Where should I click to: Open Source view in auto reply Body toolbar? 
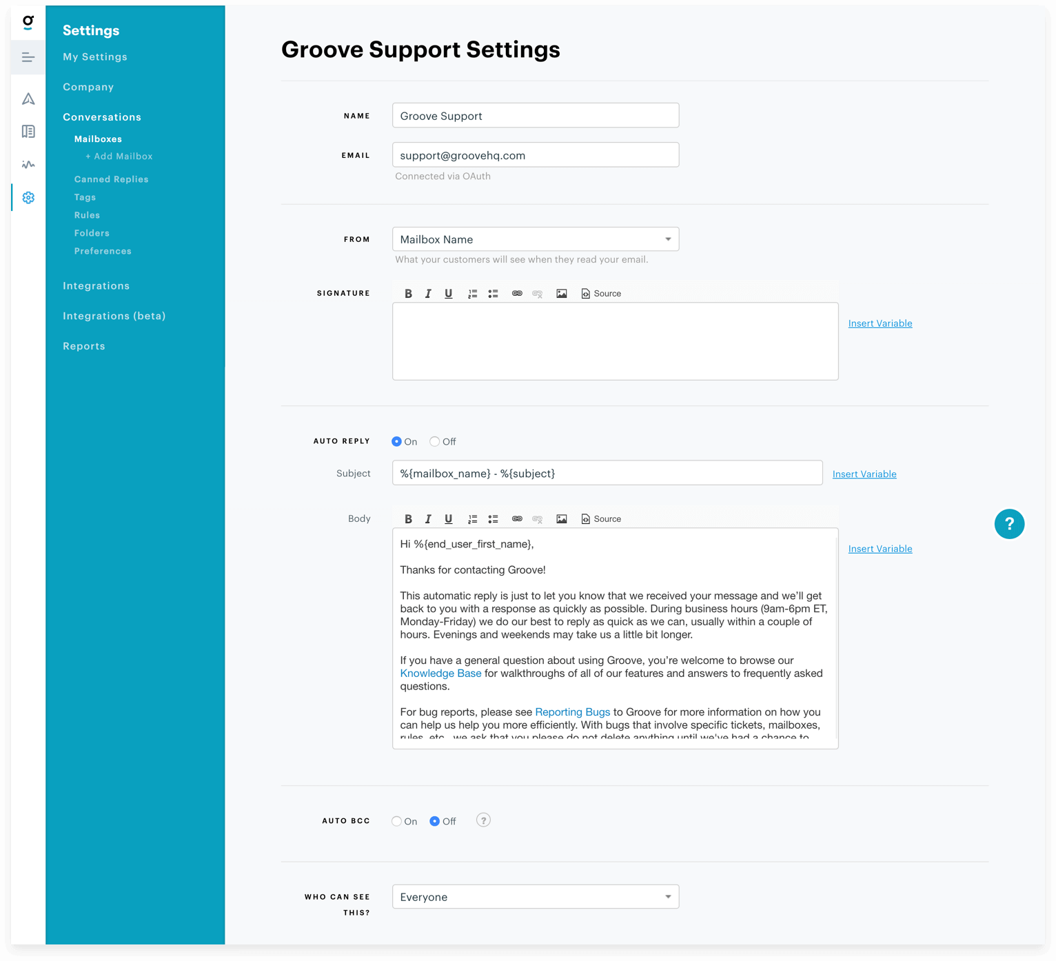pyautogui.click(x=601, y=519)
